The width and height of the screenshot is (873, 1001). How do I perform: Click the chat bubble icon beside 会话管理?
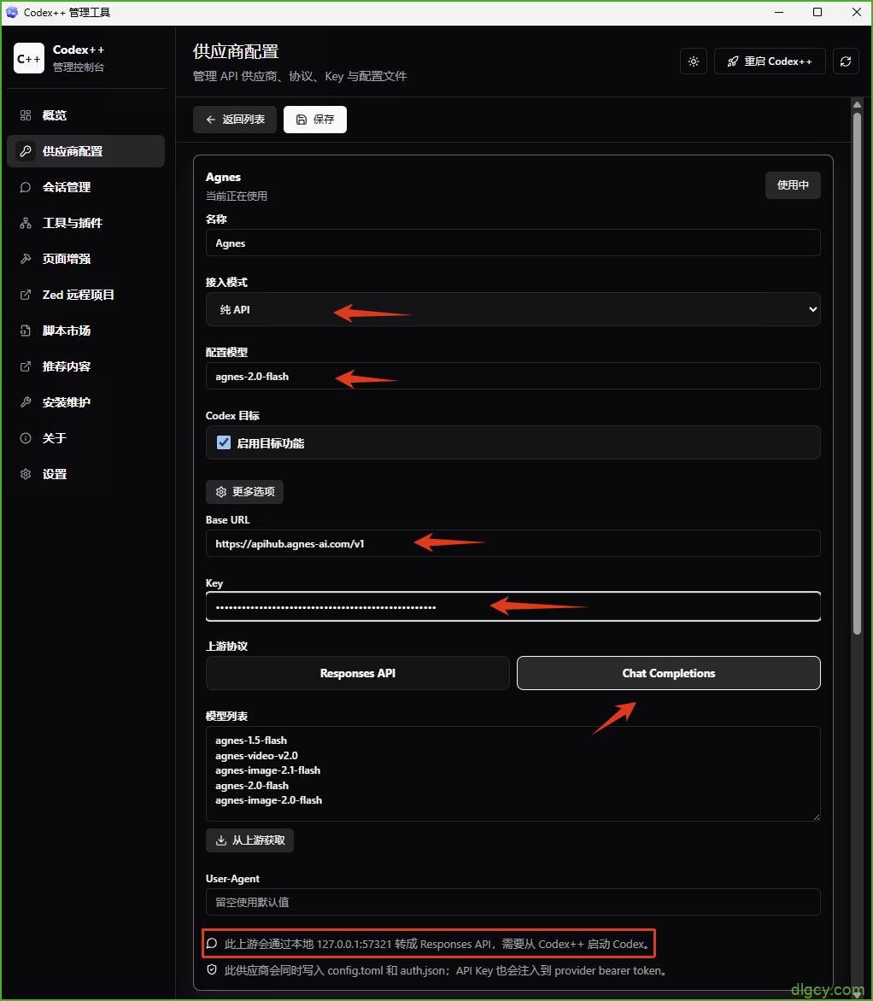coord(26,187)
